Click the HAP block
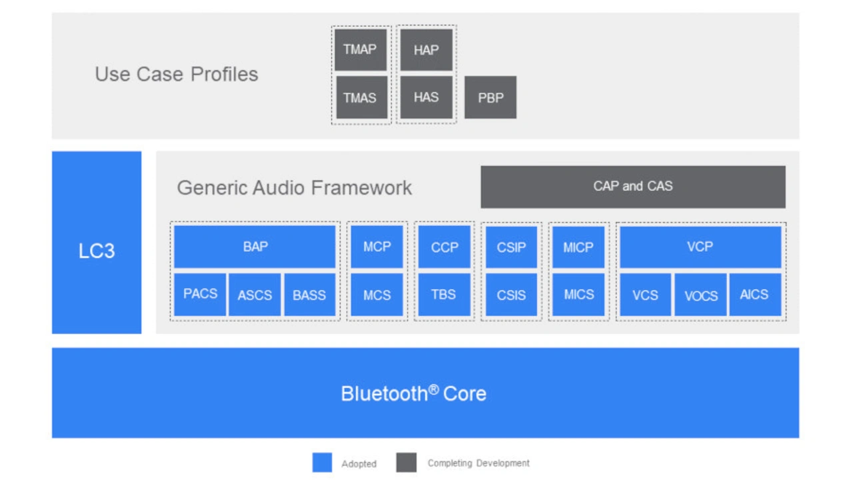Viewport: 853px width, 480px height. click(x=426, y=50)
